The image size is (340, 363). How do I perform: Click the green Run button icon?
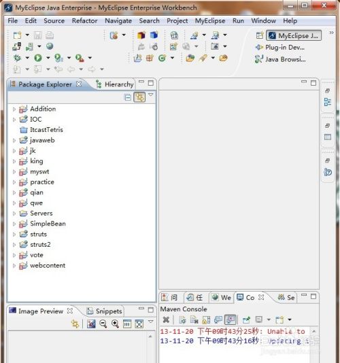coord(38,58)
